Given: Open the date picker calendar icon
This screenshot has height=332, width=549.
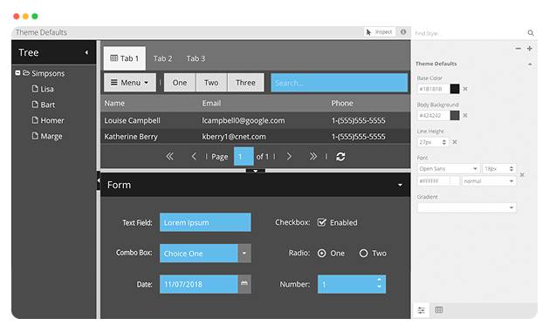Looking at the screenshot, I should 244,284.
